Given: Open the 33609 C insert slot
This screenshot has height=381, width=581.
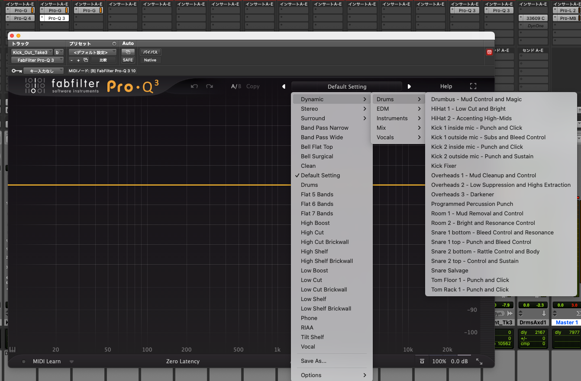Looking at the screenshot, I should [533, 19].
